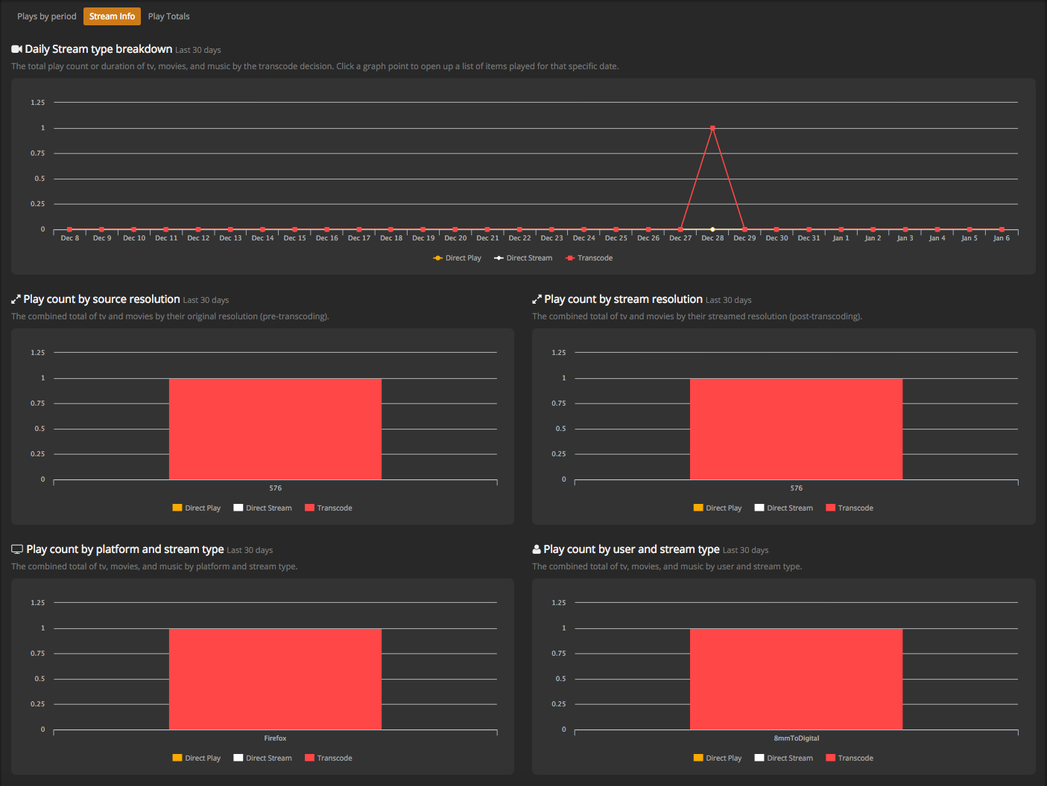Click the Dec 8 axis label
The image size is (1047, 786).
(x=70, y=238)
